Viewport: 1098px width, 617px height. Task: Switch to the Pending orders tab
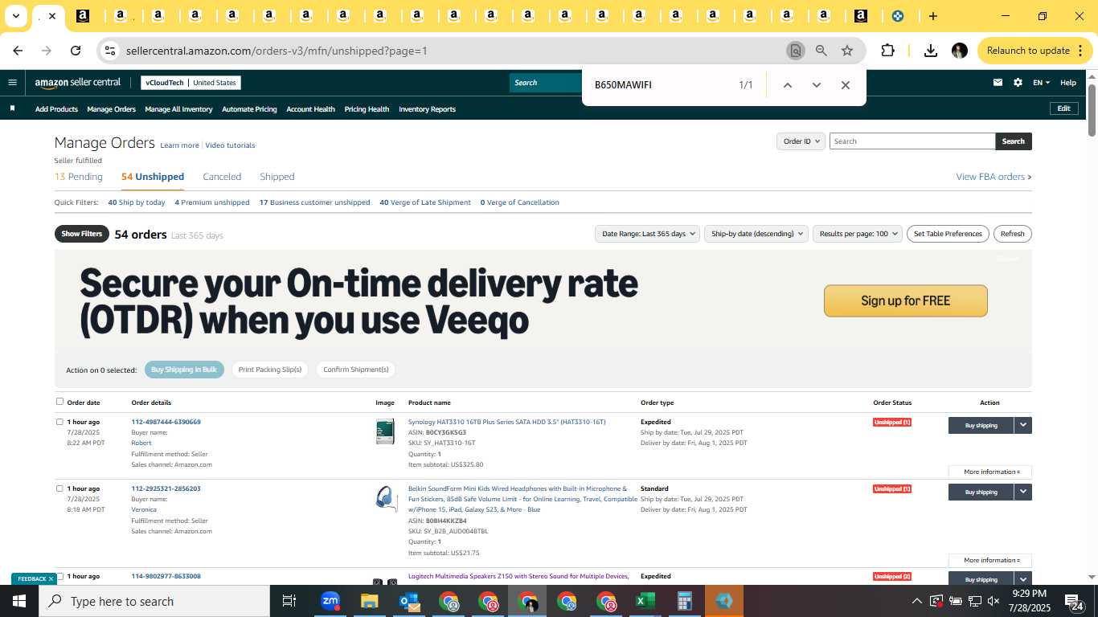pos(79,177)
